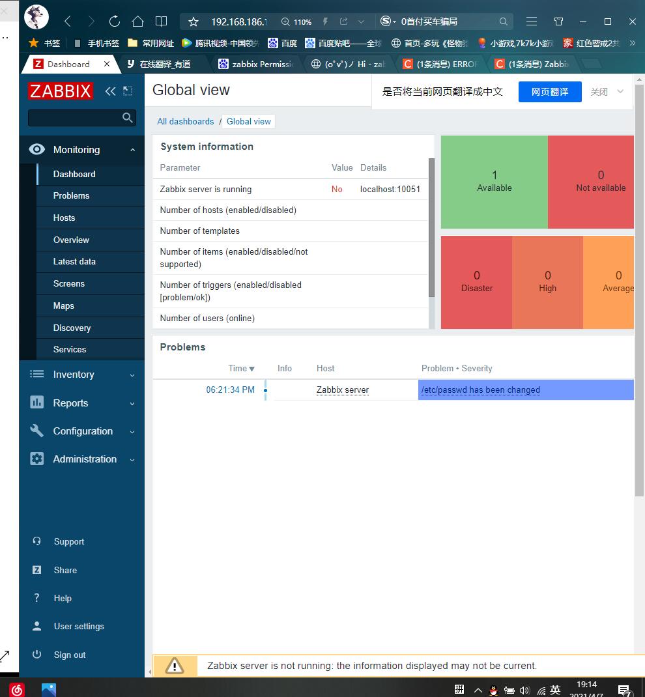The height and width of the screenshot is (697, 645).
Task: Open the Zabbix server host link
Action: 342,390
